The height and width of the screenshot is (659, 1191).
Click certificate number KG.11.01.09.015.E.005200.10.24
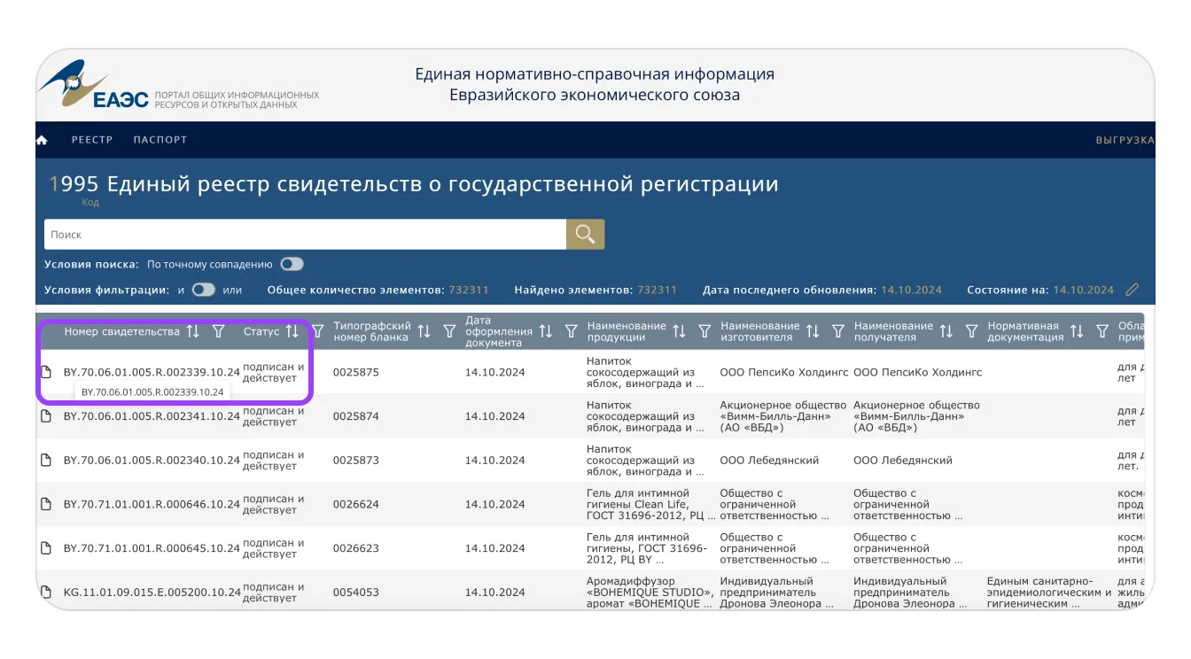tap(152, 592)
